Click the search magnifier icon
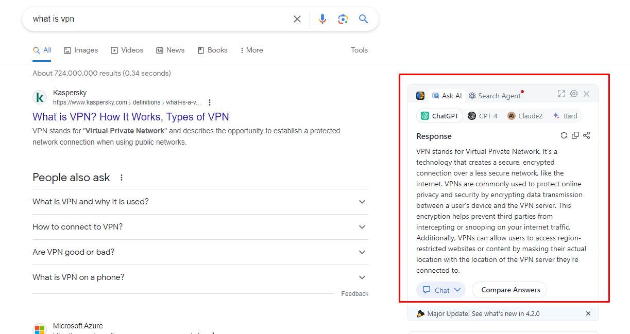 pos(363,19)
